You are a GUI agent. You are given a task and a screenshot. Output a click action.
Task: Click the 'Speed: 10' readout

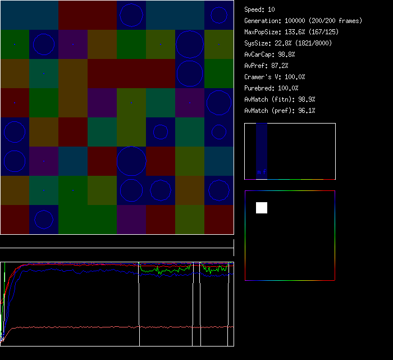click(x=259, y=10)
